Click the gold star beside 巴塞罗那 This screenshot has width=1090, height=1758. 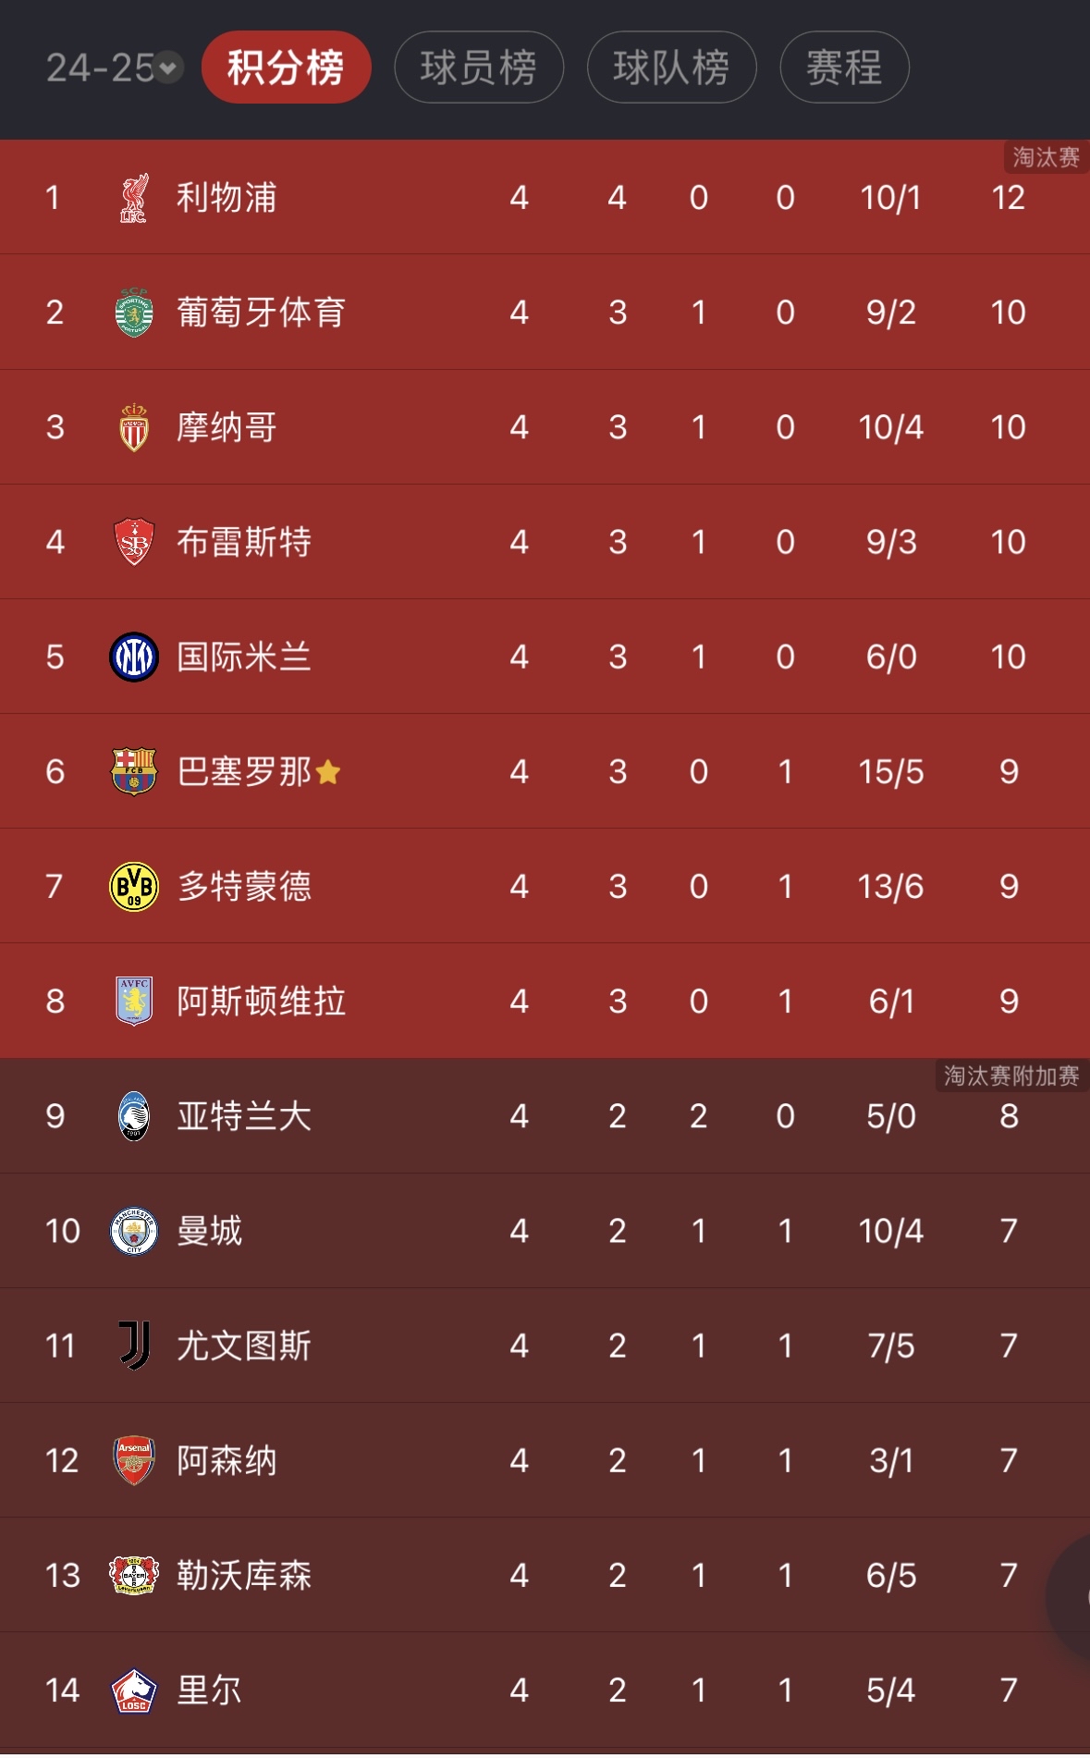tap(328, 772)
